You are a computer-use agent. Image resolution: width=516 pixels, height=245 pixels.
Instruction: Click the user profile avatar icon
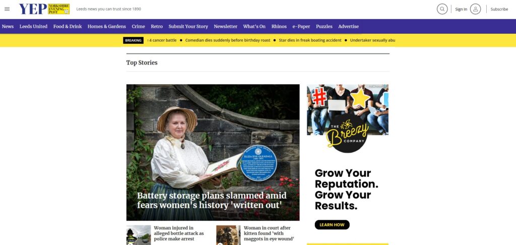pos(476,9)
